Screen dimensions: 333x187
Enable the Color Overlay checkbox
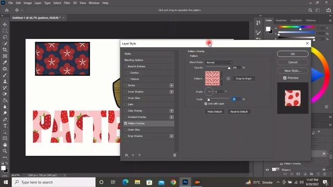tap(125, 111)
